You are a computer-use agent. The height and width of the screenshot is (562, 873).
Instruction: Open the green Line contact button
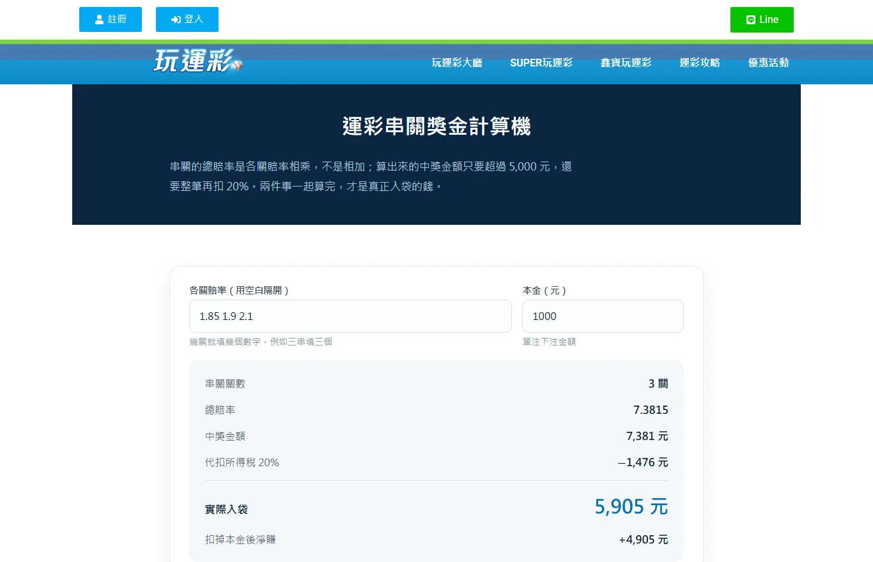click(762, 20)
